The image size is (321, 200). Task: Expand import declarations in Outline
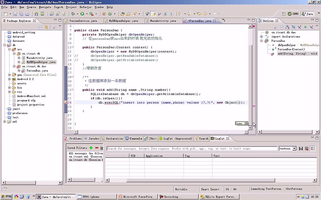point(261,37)
